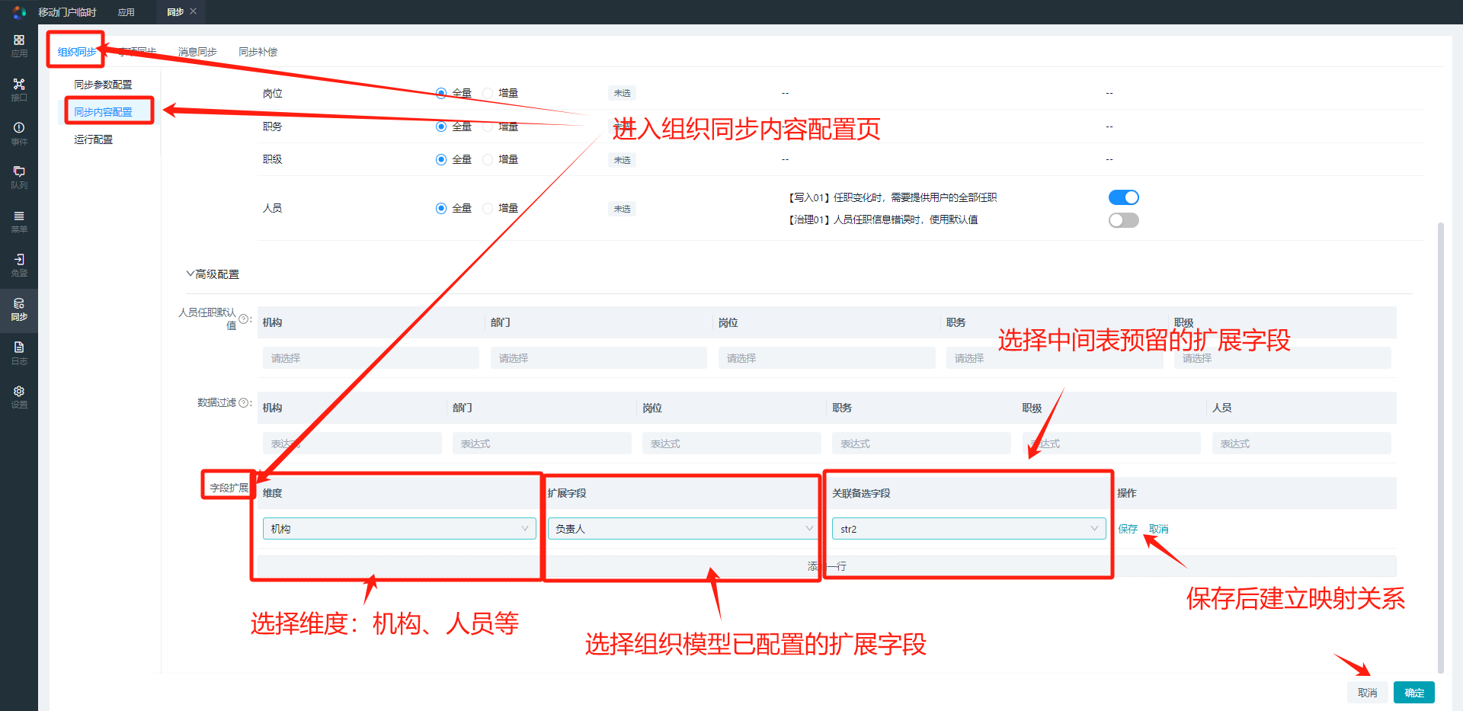1463x711 pixels.
Task: Click the 岗位 data filter expression field
Action: (x=731, y=443)
